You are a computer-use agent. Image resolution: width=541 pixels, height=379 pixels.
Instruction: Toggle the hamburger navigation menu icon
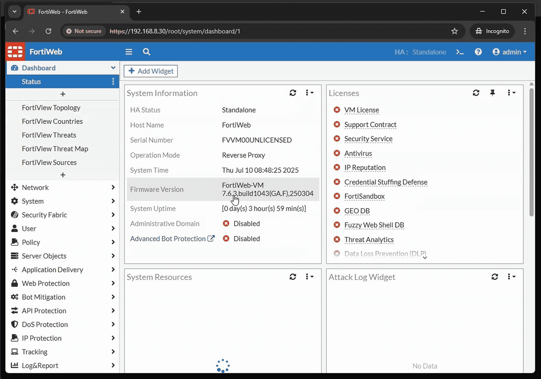(x=129, y=52)
